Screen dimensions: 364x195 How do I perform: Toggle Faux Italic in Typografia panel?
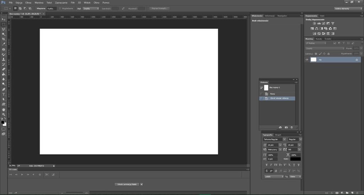271,165
